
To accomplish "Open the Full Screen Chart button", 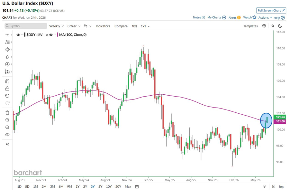I will pos(271,11).
